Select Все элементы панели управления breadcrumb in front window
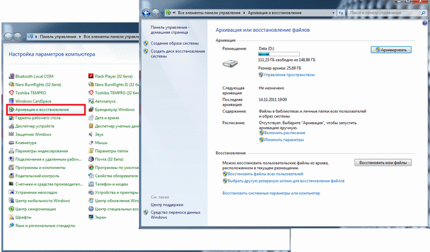This screenshot has height=252, width=430. (209, 13)
